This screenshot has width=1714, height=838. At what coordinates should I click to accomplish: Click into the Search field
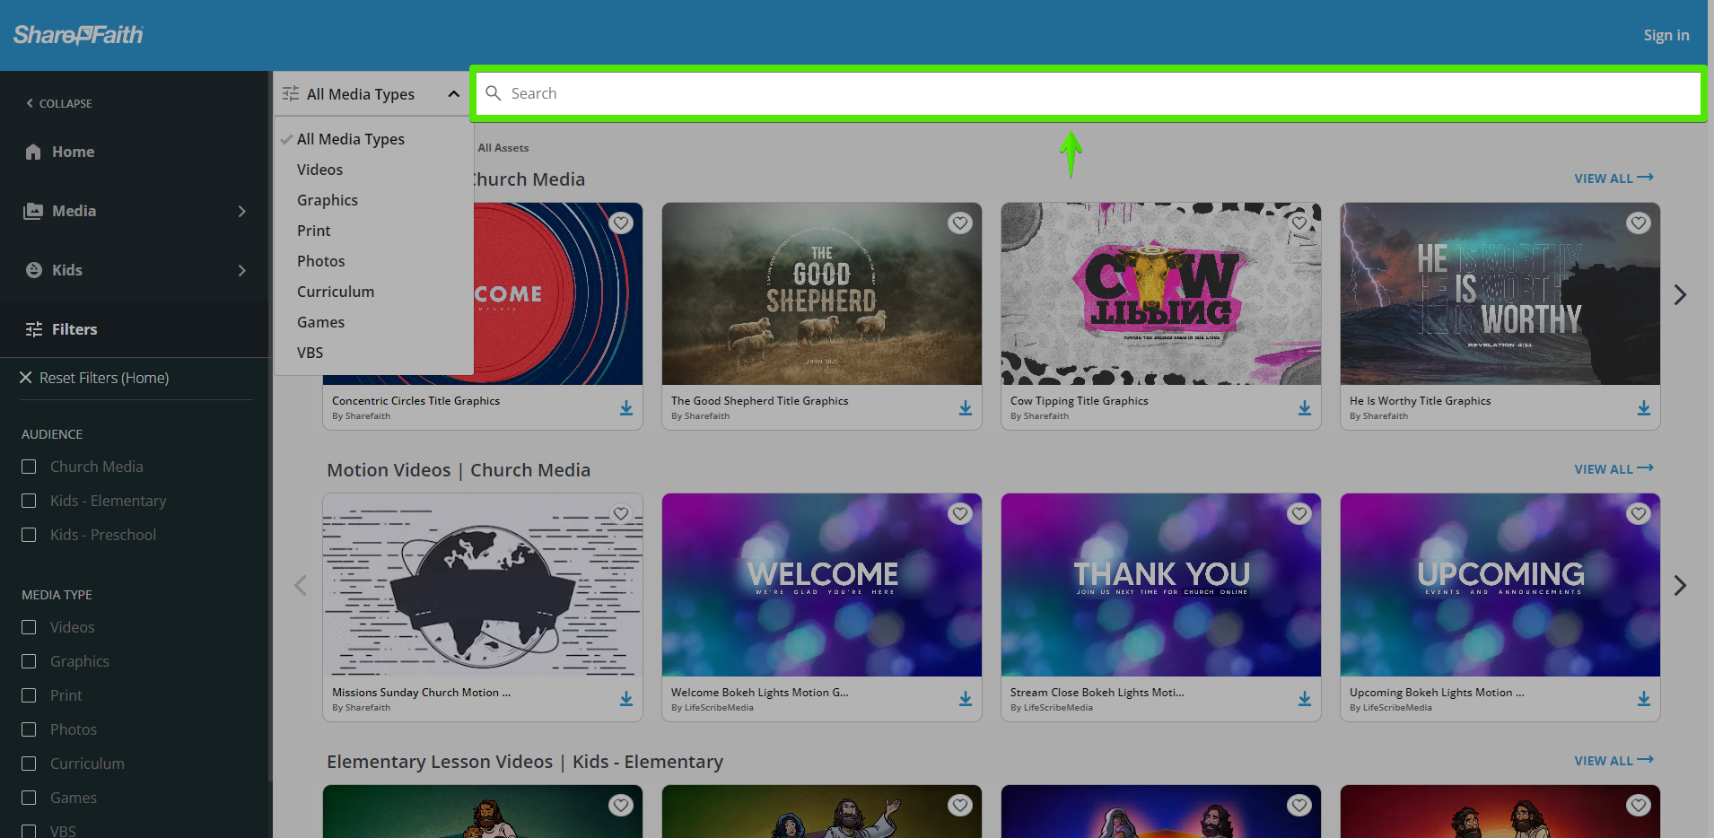coord(1088,93)
